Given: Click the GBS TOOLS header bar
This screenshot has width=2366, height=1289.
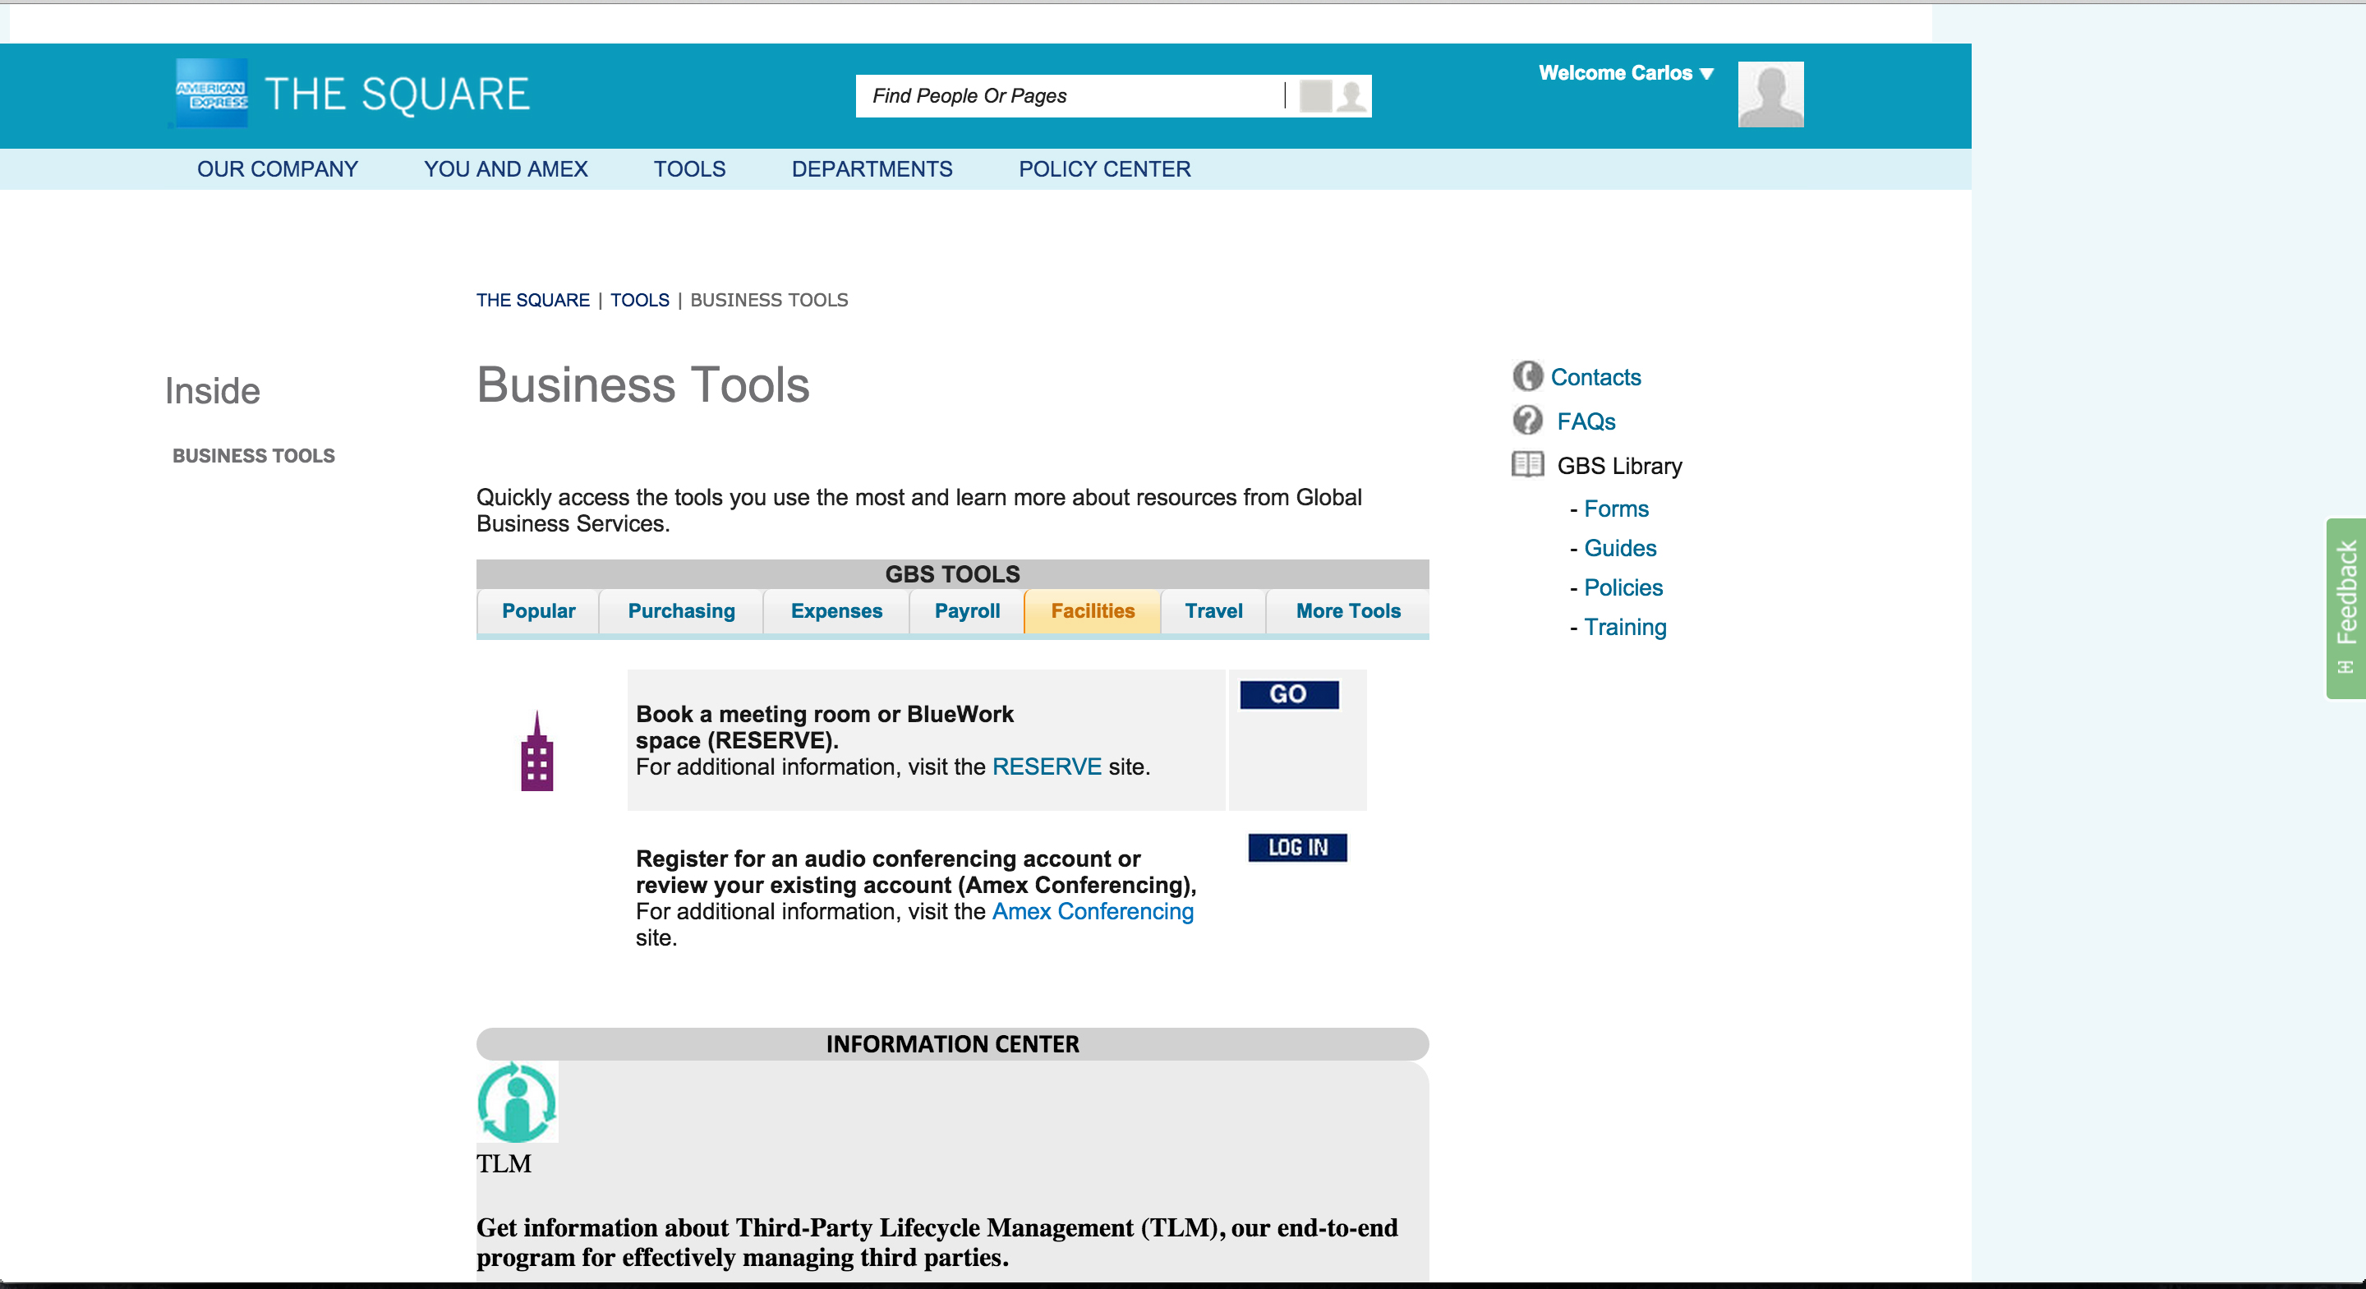Looking at the screenshot, I should (952, 574).
